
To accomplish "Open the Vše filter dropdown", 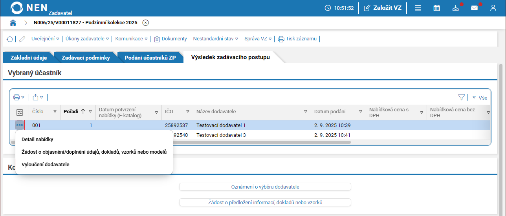I will click(480, 98).
